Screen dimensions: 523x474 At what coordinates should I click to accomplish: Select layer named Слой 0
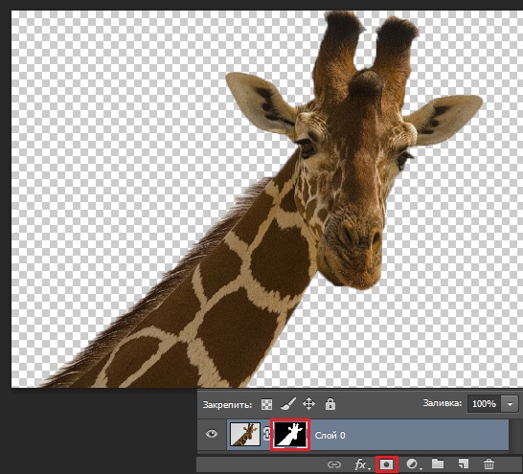click(330, 436)
